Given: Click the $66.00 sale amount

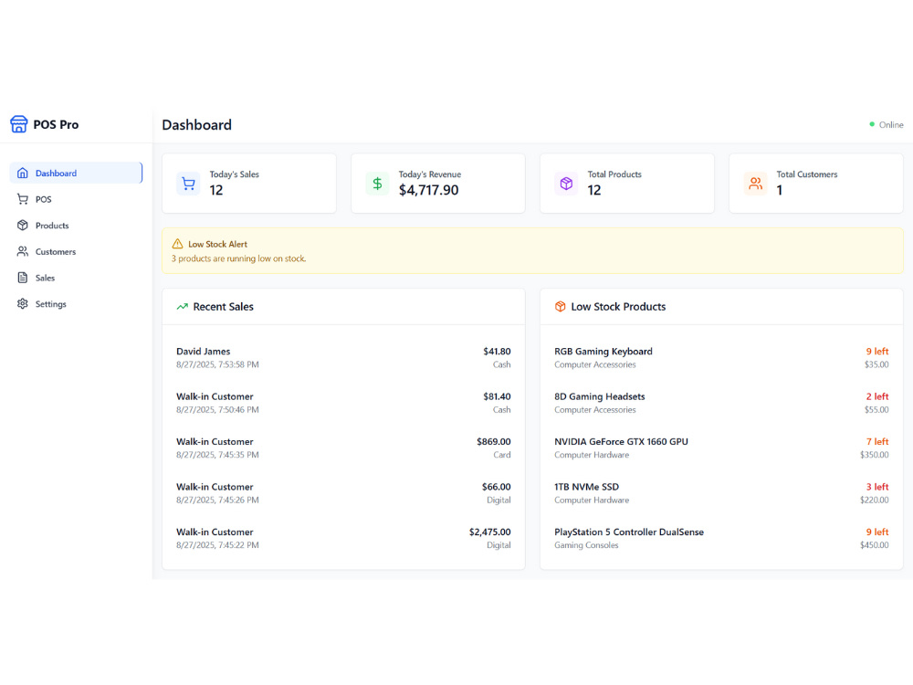Looking at the screenshot, I should point(496,487).
